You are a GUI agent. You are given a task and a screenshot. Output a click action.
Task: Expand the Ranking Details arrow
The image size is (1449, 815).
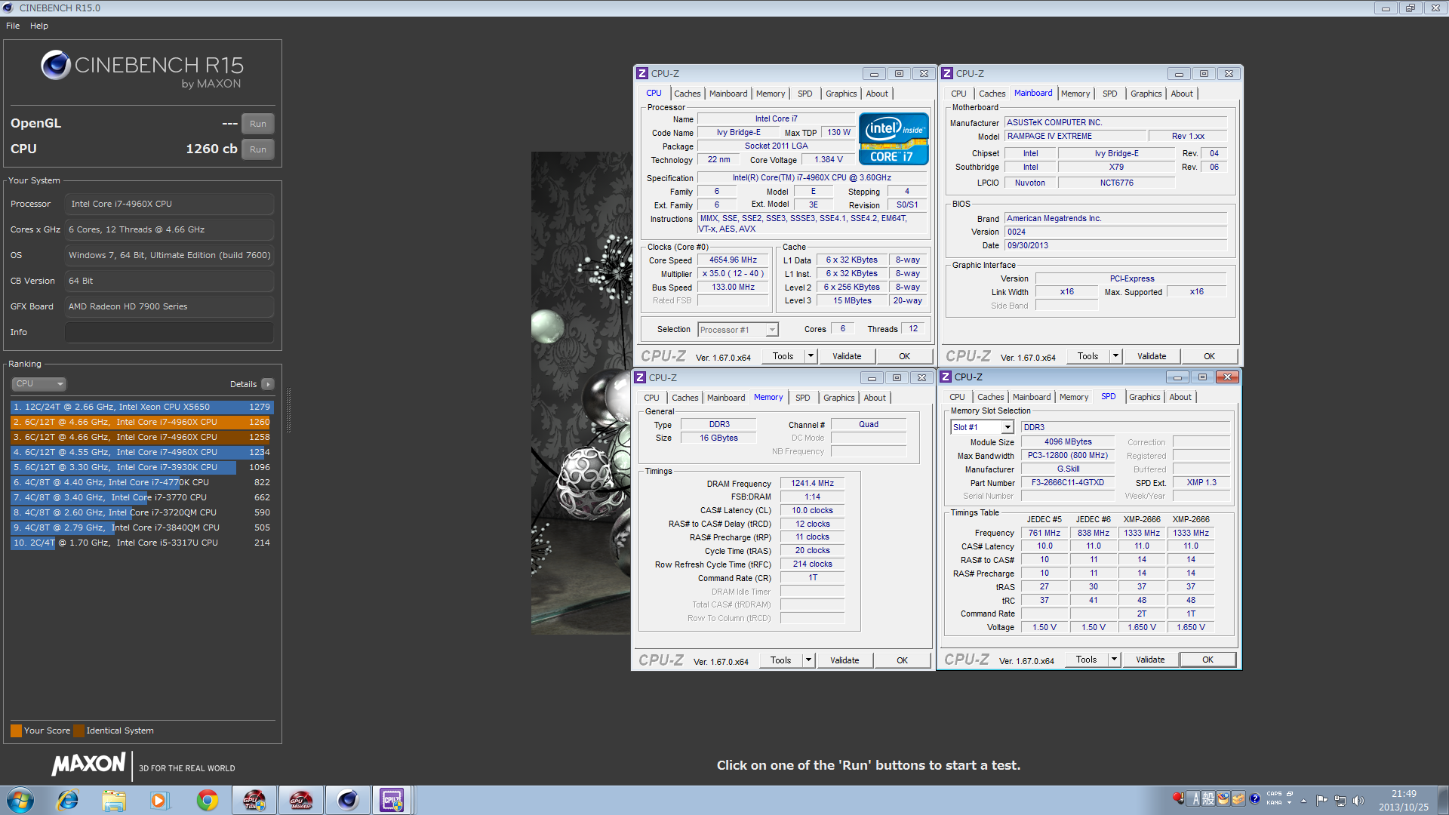[268, 384]
